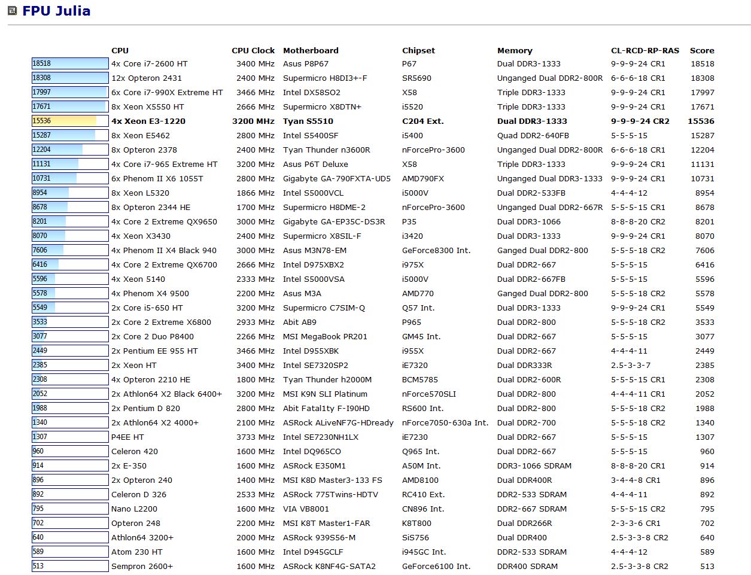751x575 pixels.
Task: Select the 4x Core 2 Extreme QX9650 entry
Action: [165, 221]
